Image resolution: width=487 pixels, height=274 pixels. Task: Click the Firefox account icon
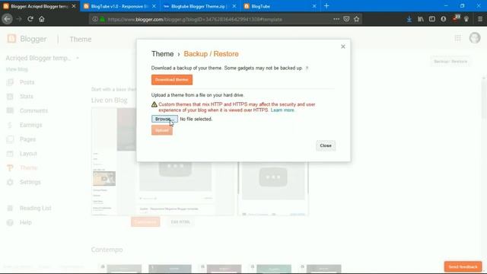[x=443, y=19]
